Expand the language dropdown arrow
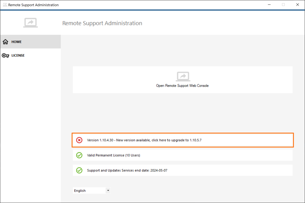The height and width of the screenshot is (203, 305). point(108,190)
